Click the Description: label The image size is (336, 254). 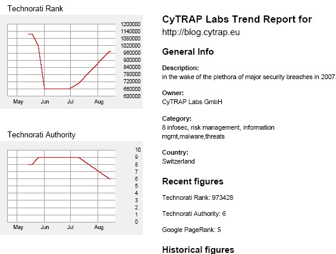(x=180, y=68)
